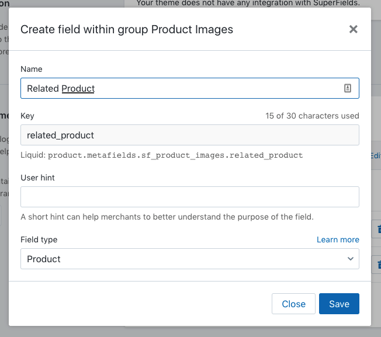
Task: Click the 'Key' label
Action: click(27, 116)
